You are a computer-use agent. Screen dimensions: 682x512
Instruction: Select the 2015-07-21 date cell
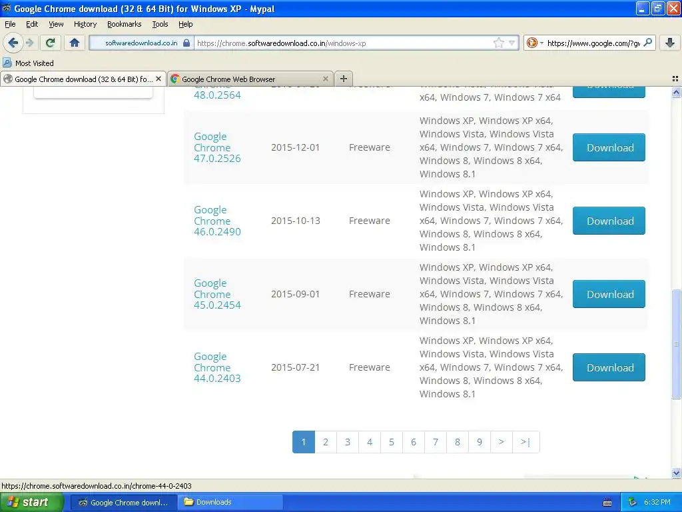click(295, 367)
